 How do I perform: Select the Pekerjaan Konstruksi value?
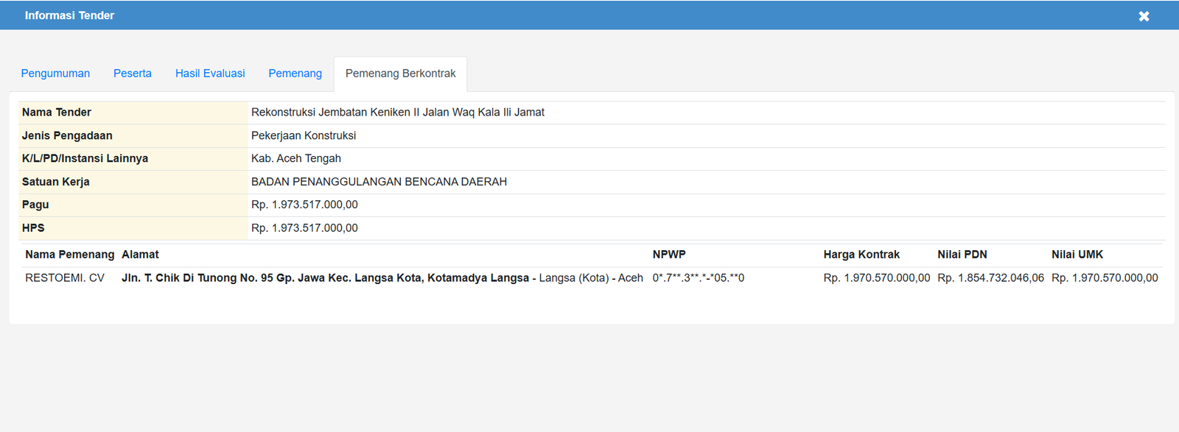coord(303,135)
